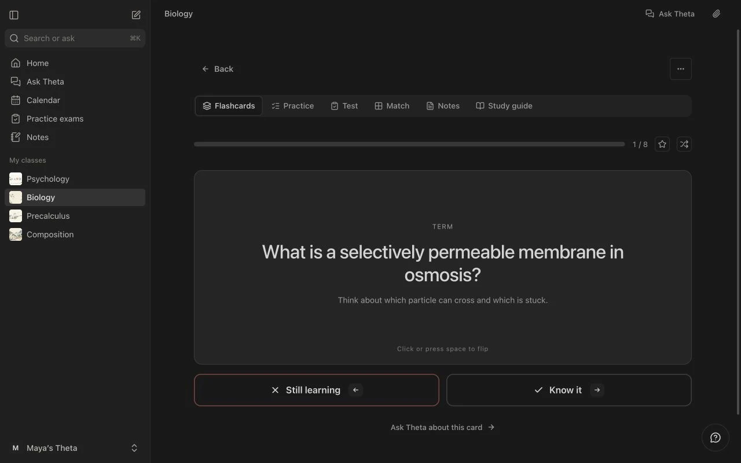Go to Home in the sidebar
741x463 pixels.
click(x=75, y=63)
